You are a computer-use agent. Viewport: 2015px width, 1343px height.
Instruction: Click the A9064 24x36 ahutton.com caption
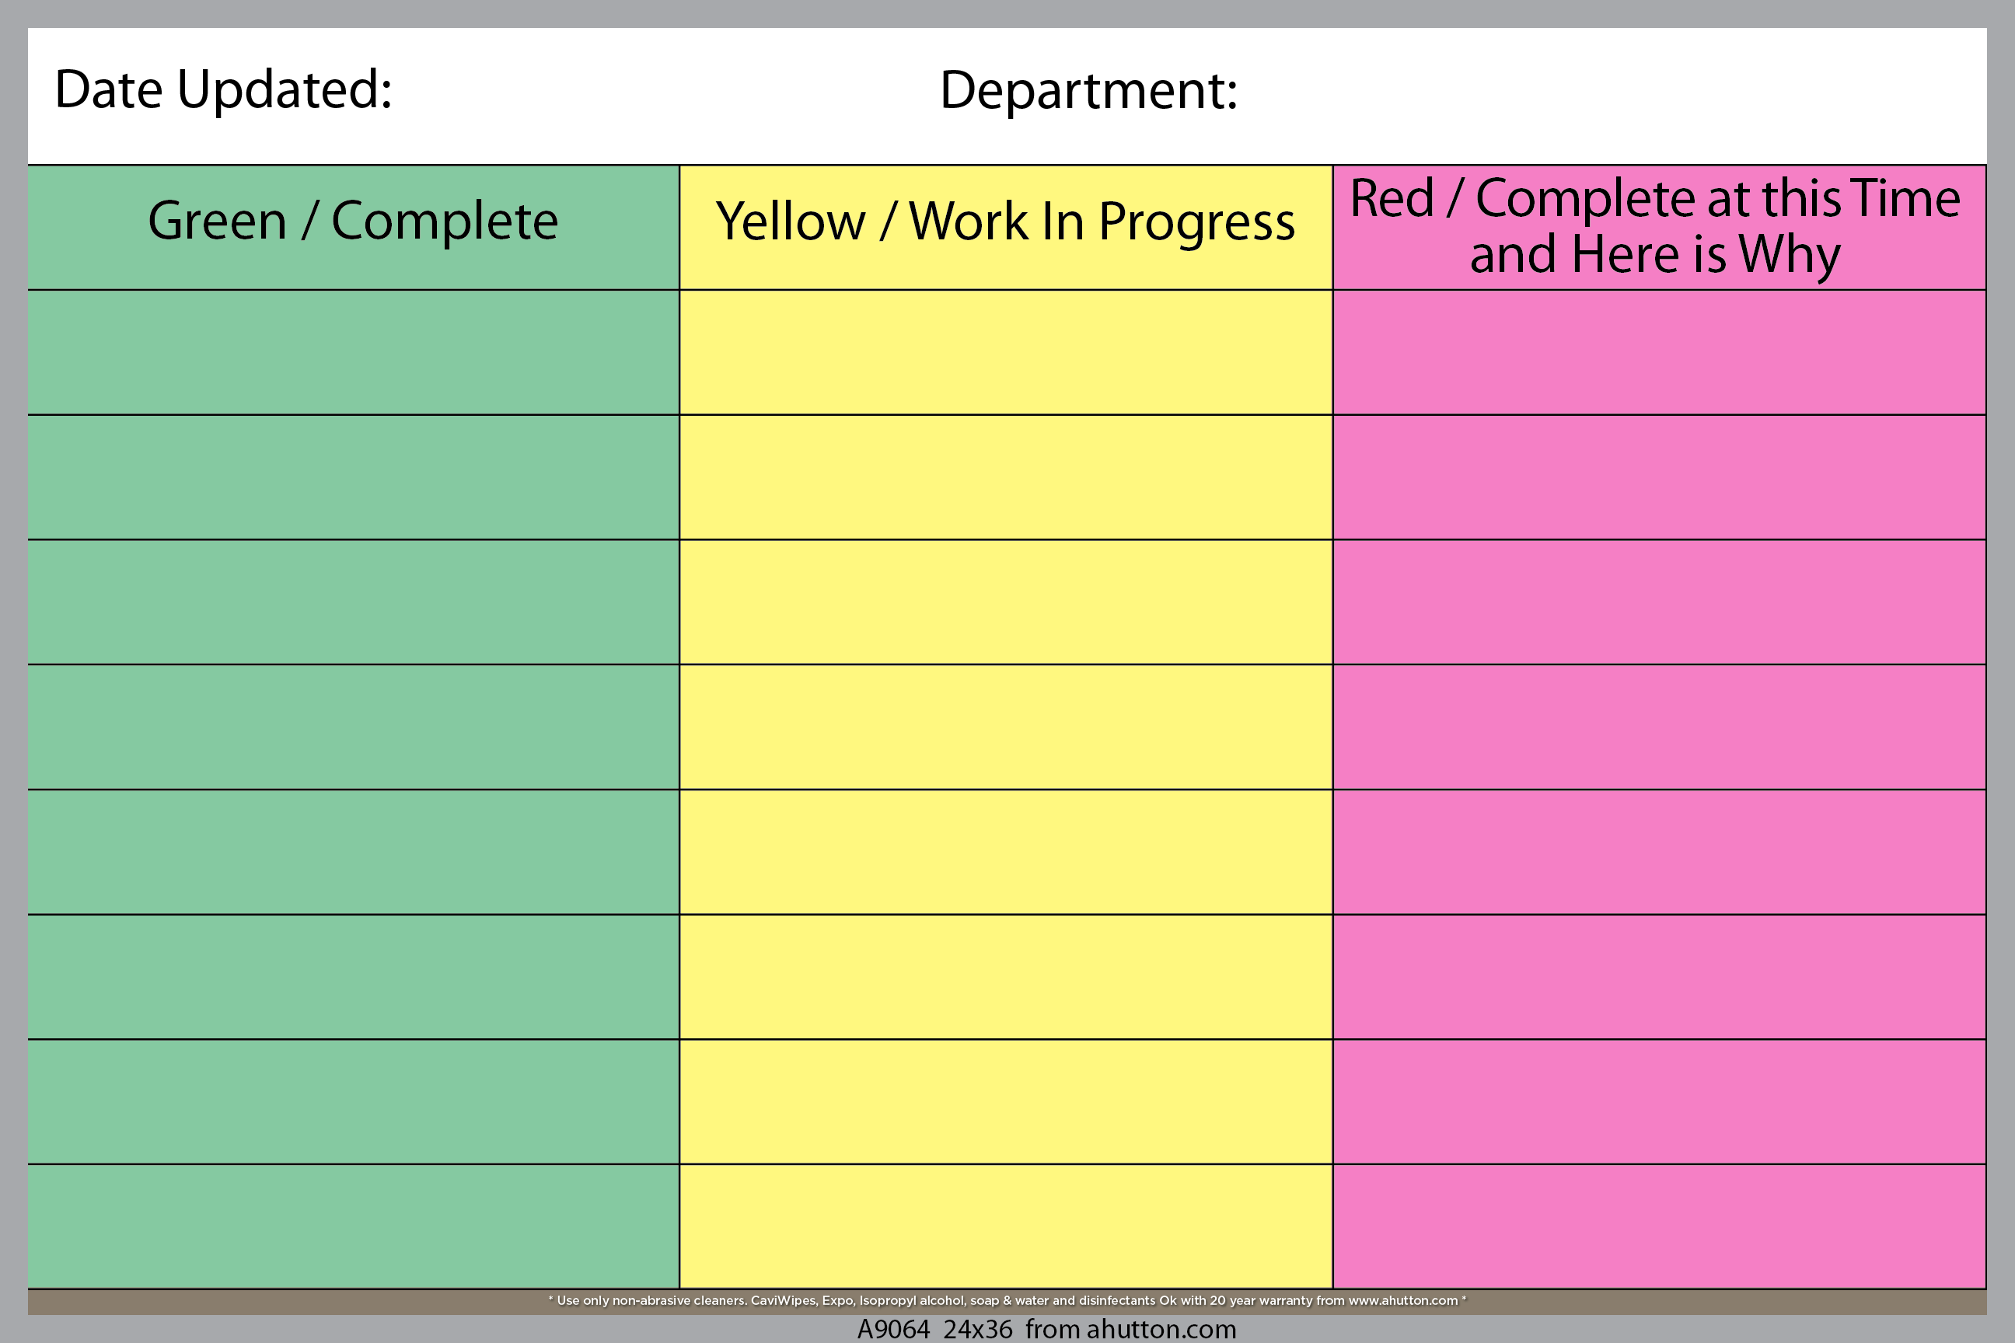pyautogui.click(x=1047, y=1328)
